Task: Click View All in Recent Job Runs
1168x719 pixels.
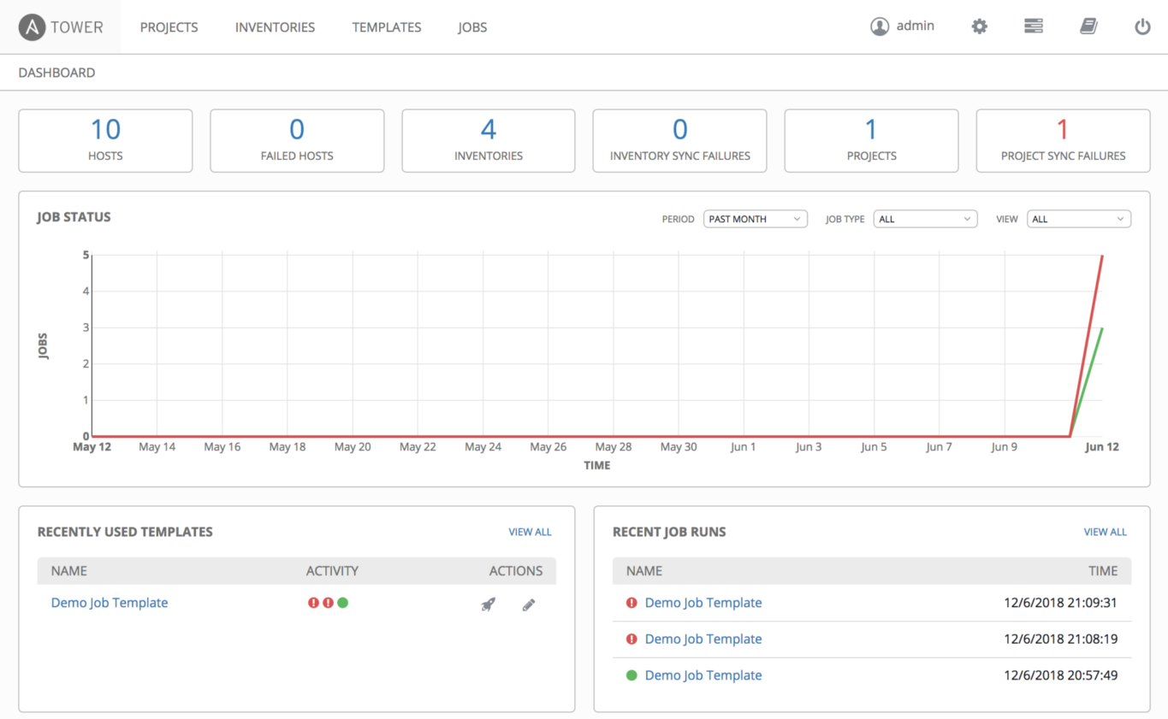Action: coord(1105,532)
